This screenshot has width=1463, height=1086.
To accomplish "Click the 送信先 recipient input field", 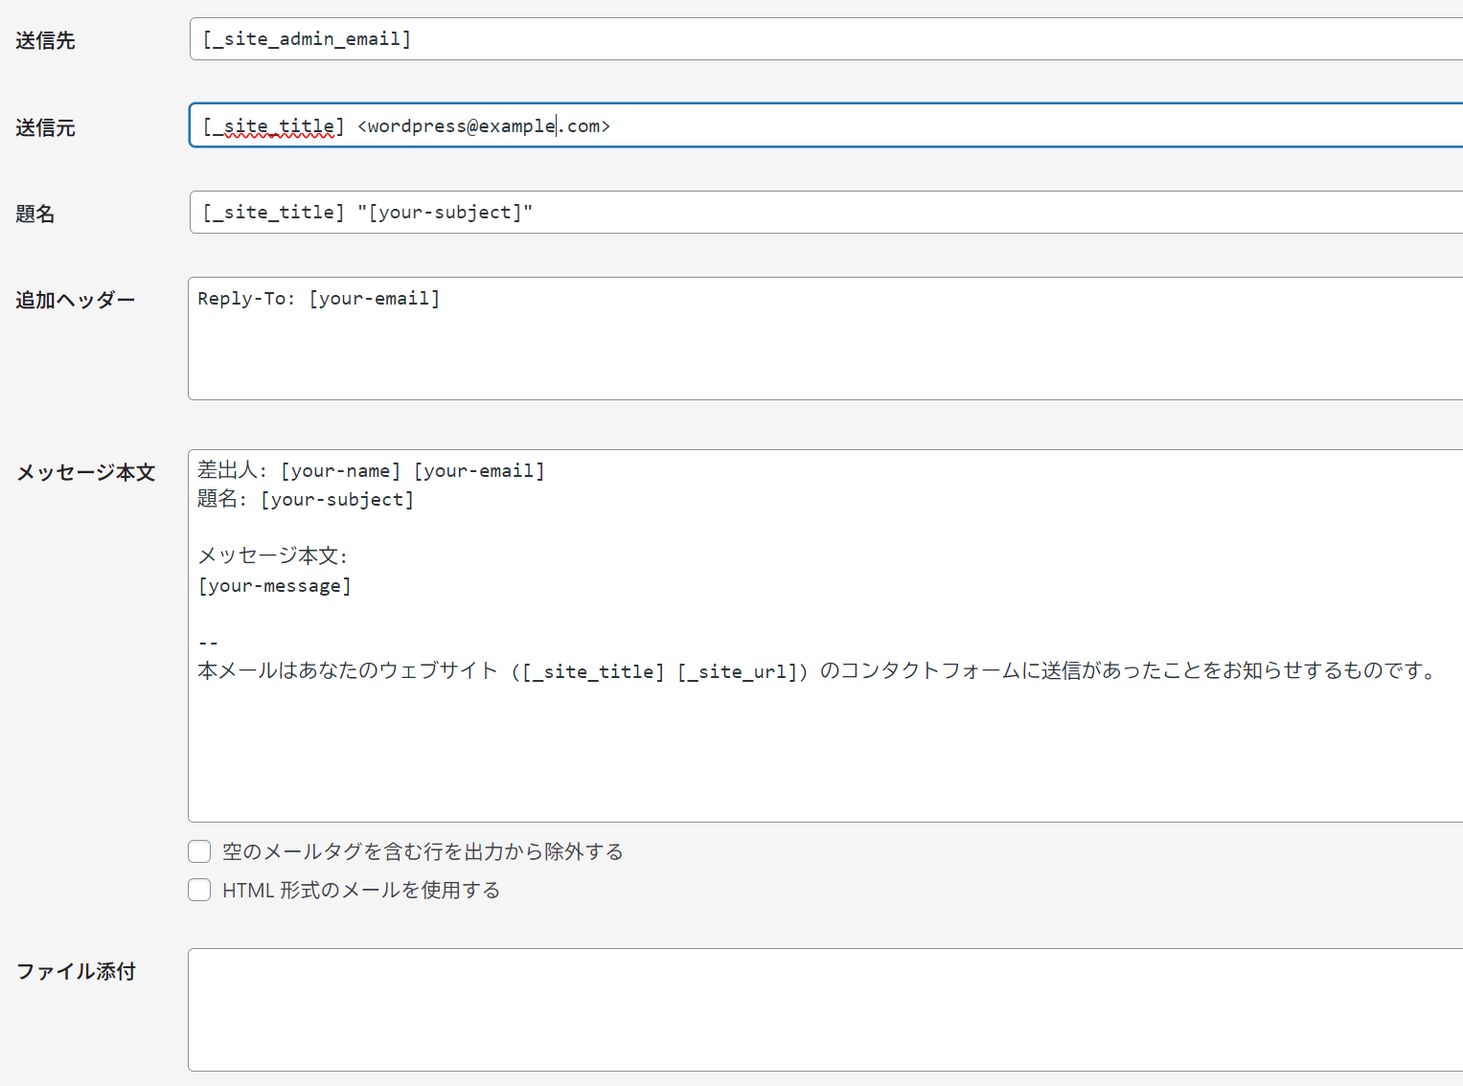I will pos(824,39).
